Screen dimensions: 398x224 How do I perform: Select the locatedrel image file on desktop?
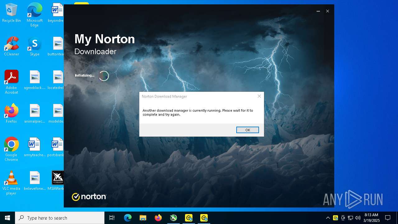click(x=56, y=80)
